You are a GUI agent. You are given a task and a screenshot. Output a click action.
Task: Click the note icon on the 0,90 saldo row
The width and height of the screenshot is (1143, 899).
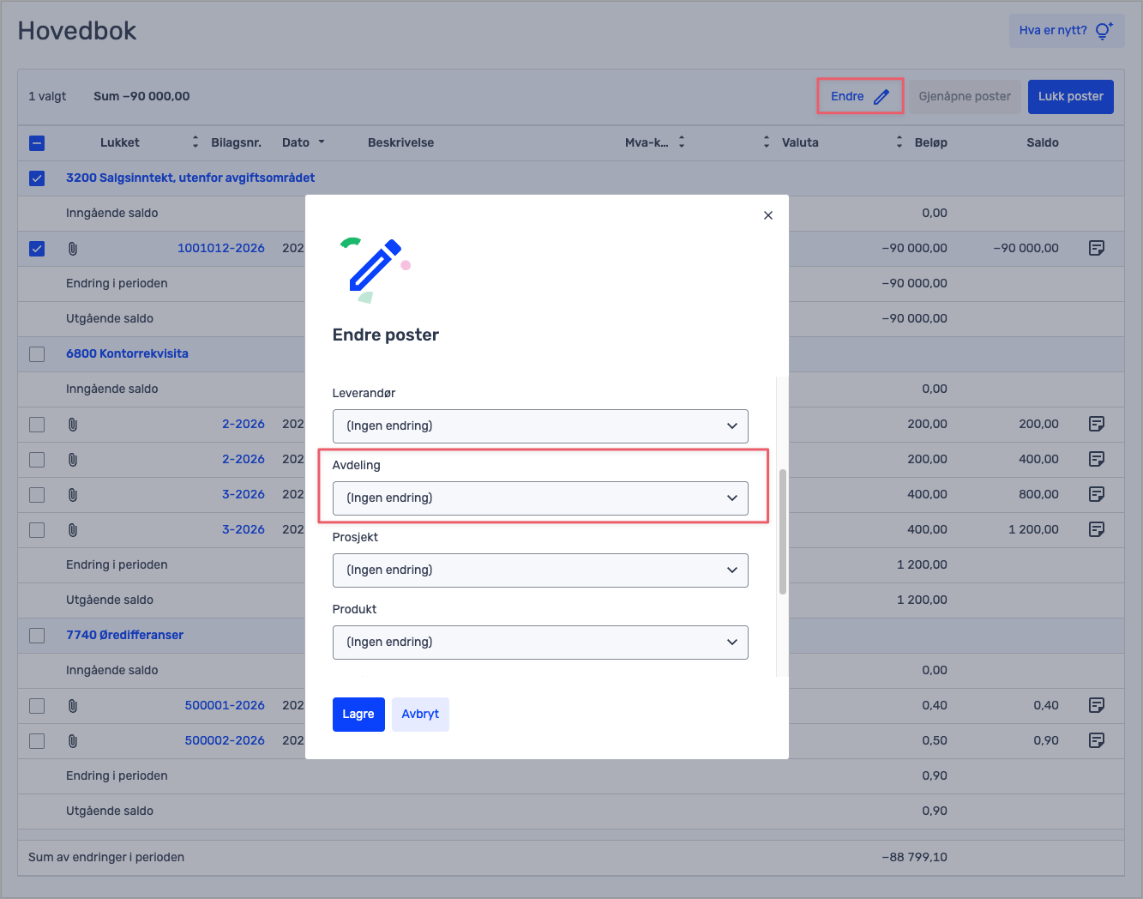click(x=1096, y=740)
